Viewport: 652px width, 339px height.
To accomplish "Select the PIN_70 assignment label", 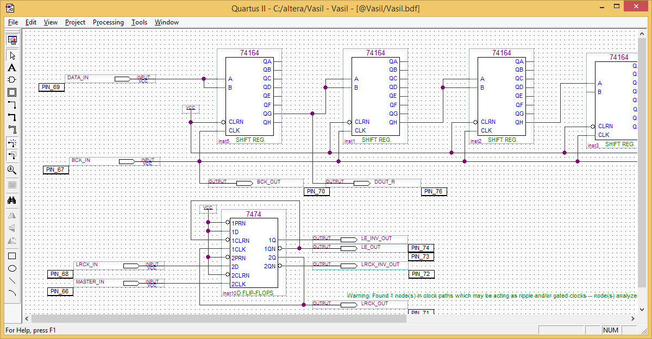I will coord(317,191).
